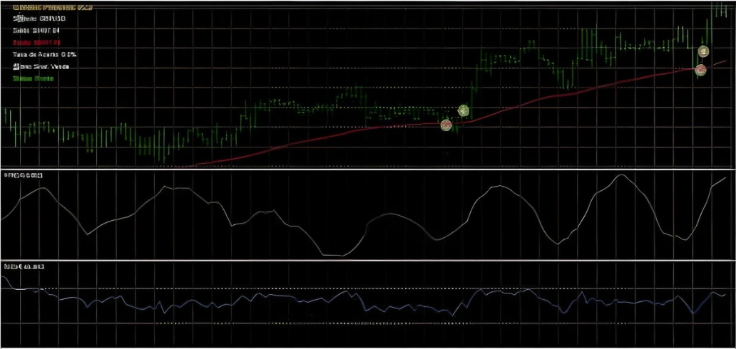This screenshot has height=349, width=736.
Task: Select the green signal marker near chart center
Action: coord(463,110)
